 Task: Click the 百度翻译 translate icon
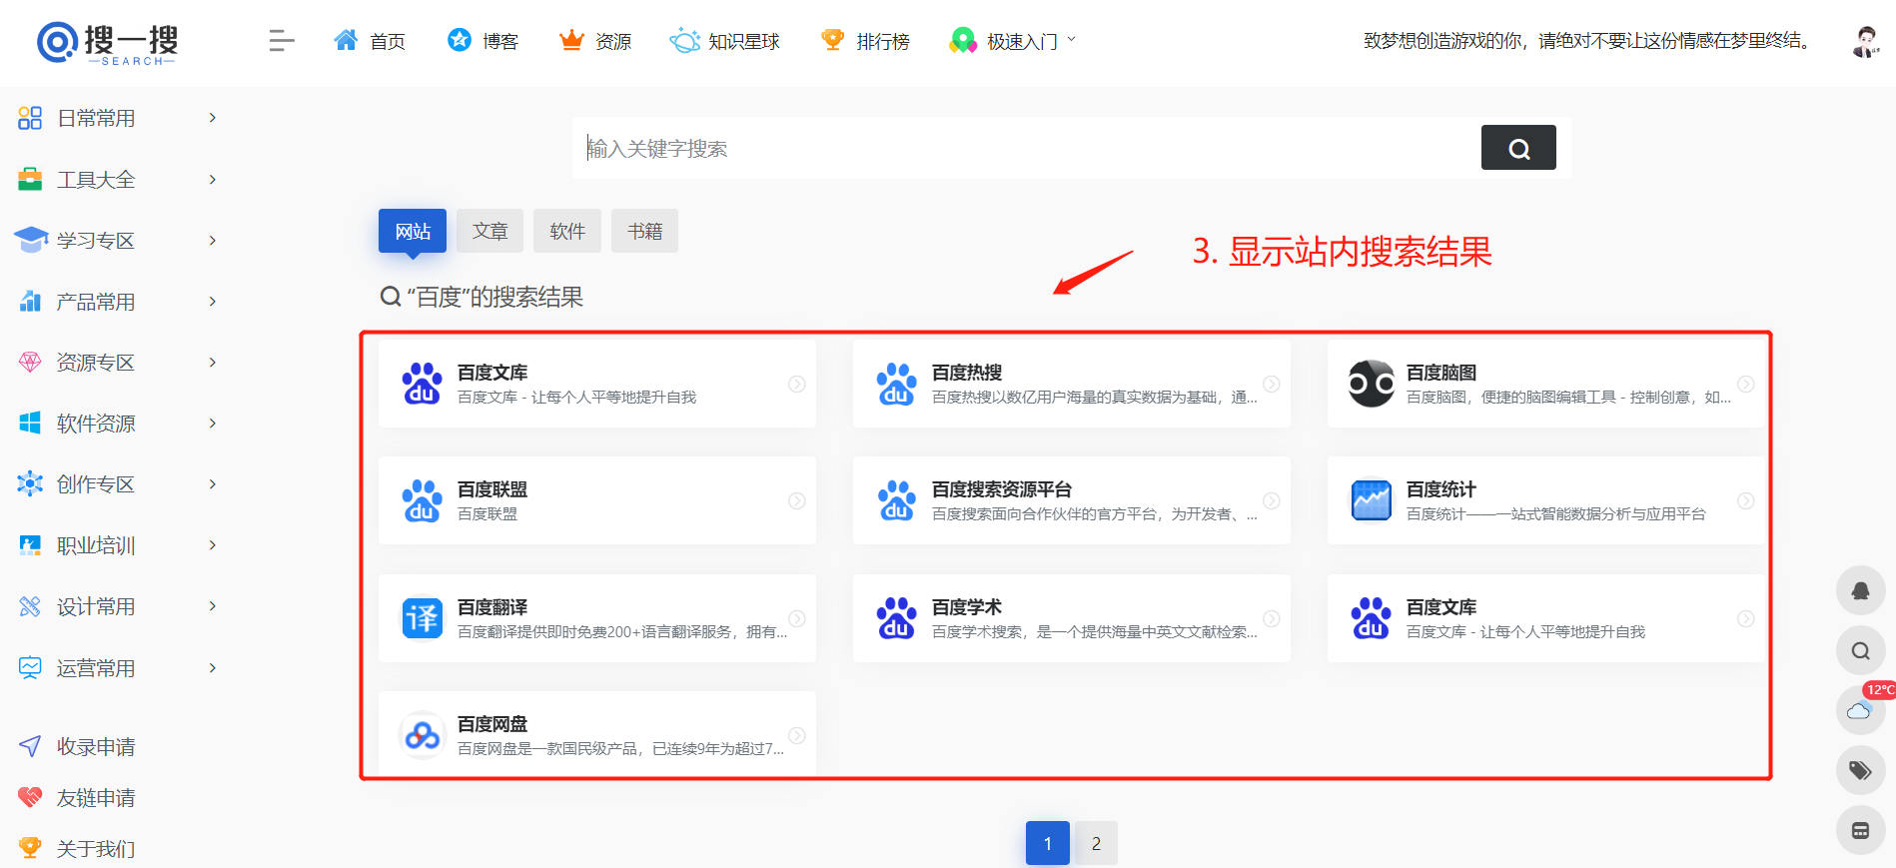click(423, 618)
